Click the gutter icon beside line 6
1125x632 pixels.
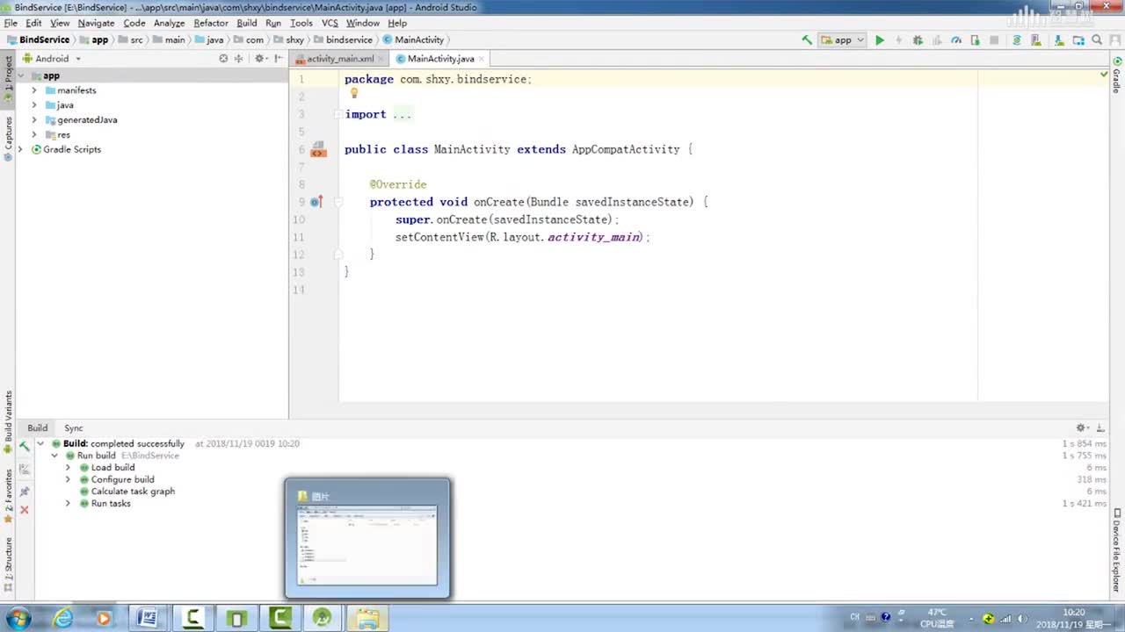(x=318, y=150)
